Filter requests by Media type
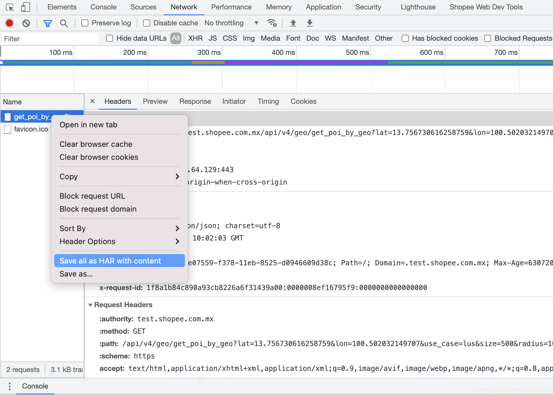The image size is (553, 395). pos(270,38)
